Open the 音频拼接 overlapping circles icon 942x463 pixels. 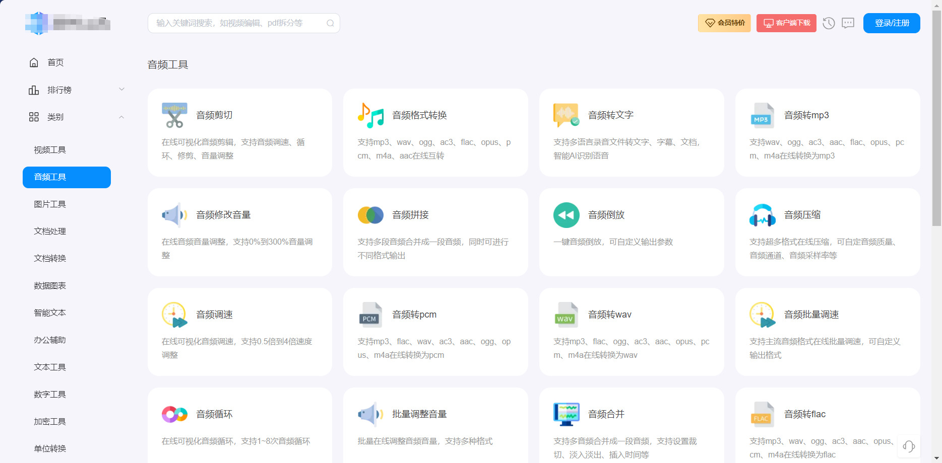click(x=370, y=215)
